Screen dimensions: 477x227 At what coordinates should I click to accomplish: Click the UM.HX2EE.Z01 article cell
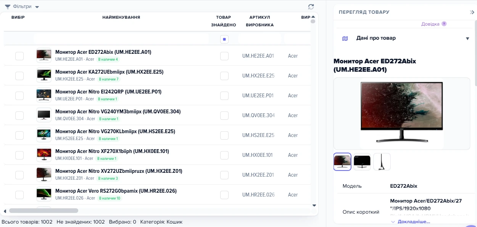pos(258,175)
